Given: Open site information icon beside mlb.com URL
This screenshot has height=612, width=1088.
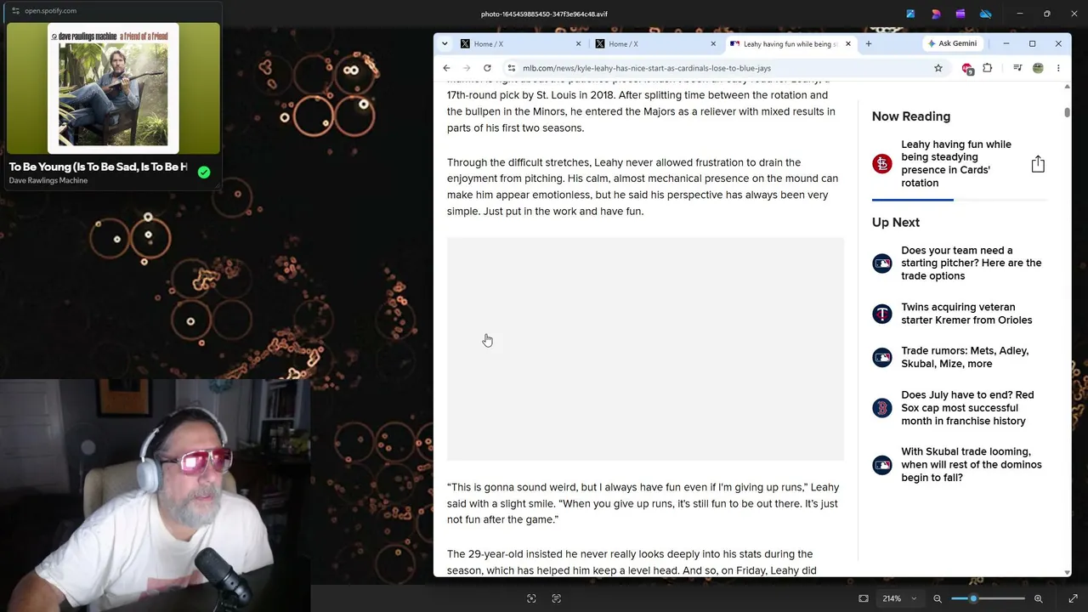Looking at the screenshot, I should [x=511, y=68].
